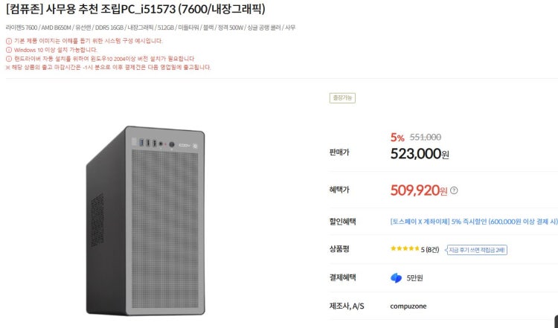
Task: Click the info icon before '랜드라이버' notice
Action: (8, 58)
